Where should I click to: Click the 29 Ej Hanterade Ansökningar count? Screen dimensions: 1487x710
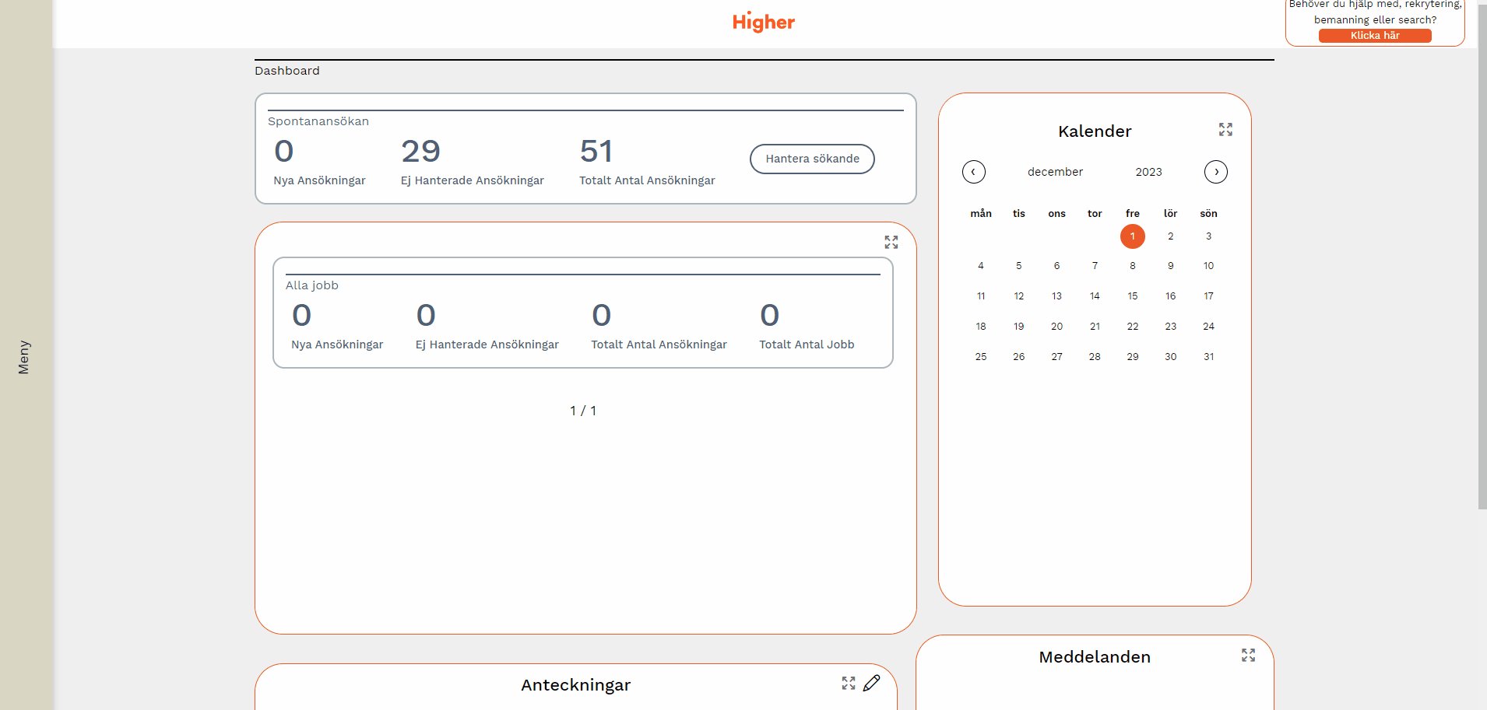tap(421, 152)
